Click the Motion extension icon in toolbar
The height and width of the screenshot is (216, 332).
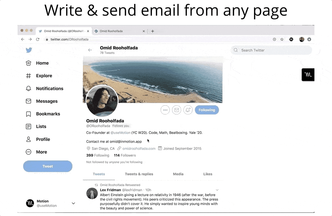pos(291,40)
